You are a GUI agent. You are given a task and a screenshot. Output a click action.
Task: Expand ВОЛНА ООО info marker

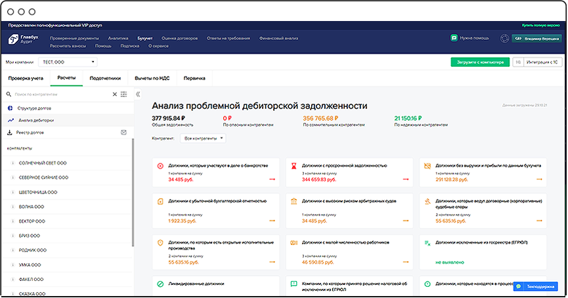(x=12, y=207)
